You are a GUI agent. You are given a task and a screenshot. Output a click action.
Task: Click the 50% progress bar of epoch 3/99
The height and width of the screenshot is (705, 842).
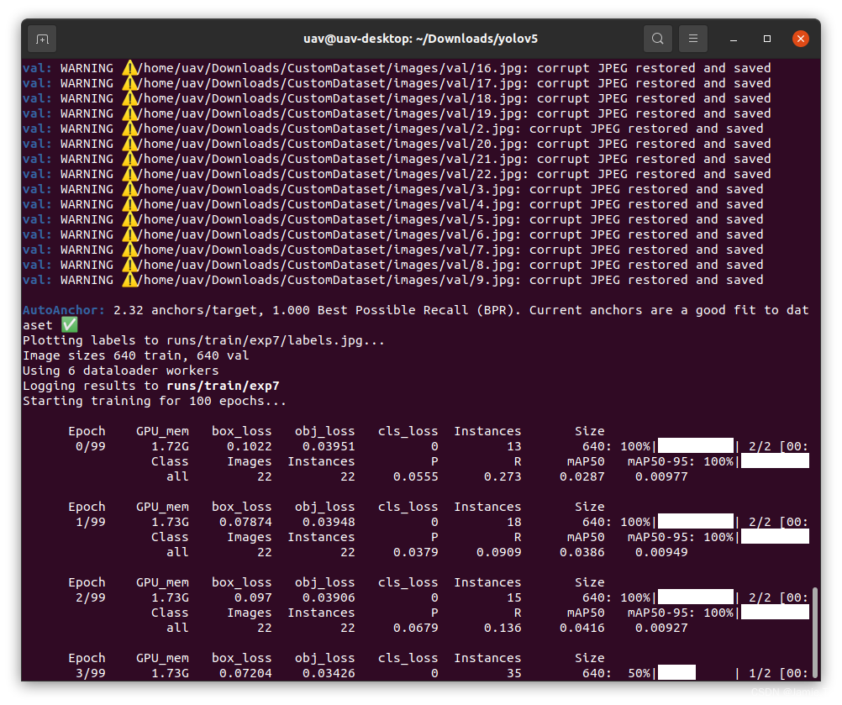(676, 672)
